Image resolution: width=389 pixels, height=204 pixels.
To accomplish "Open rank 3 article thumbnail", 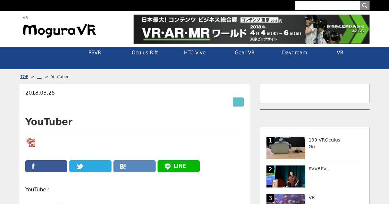I will tap(286, 199).
